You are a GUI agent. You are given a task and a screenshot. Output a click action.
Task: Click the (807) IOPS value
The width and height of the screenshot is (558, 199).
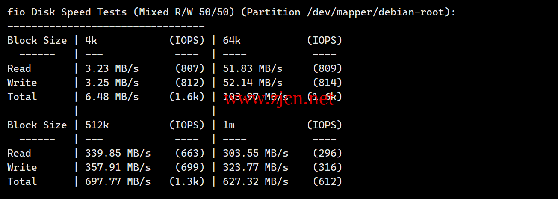(x=190, y=68)
